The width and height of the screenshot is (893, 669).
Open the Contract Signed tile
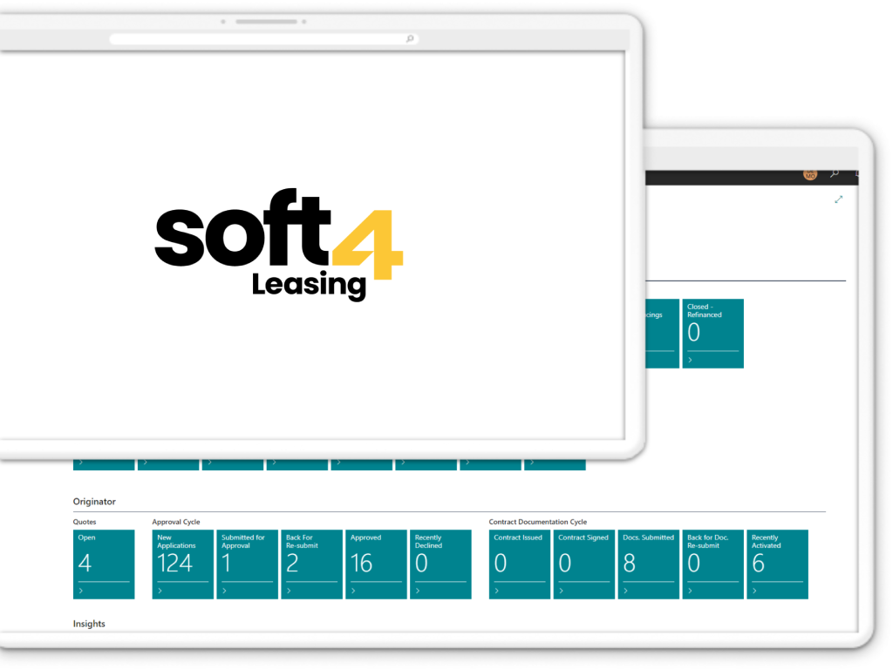(584, 564)
